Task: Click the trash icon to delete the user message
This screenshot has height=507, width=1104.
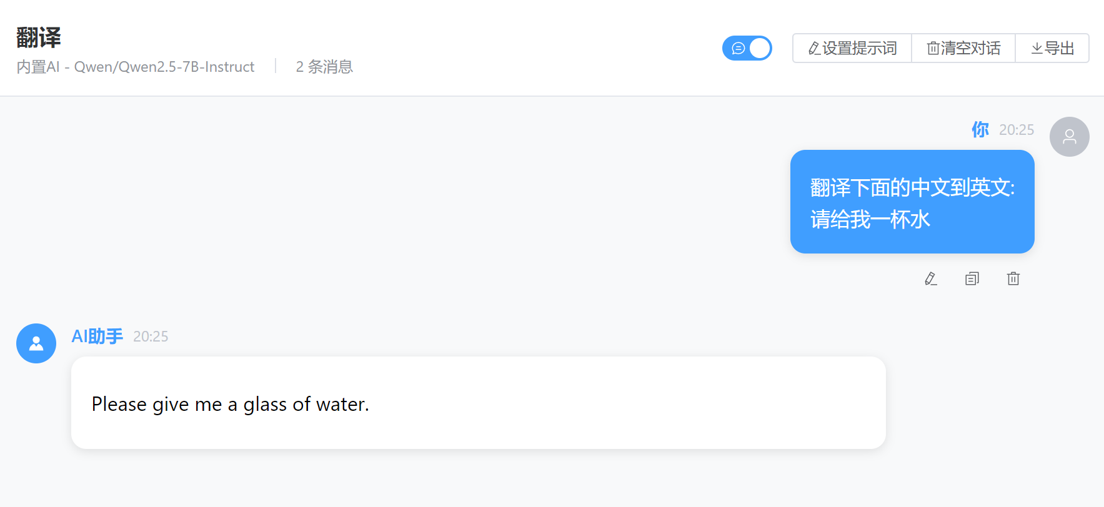Action: (x=1013, y=278)
